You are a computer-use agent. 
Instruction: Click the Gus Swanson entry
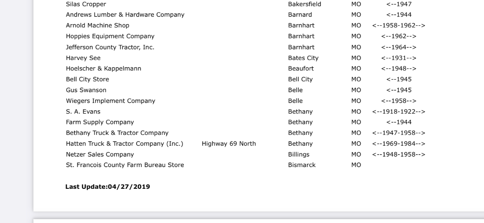pyautogui.click(x=86, y=90)
